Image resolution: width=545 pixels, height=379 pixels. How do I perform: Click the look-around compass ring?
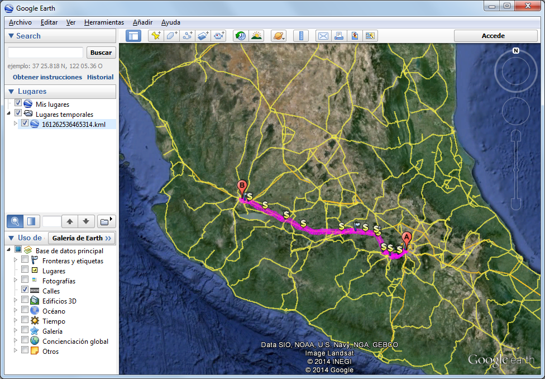516,72
